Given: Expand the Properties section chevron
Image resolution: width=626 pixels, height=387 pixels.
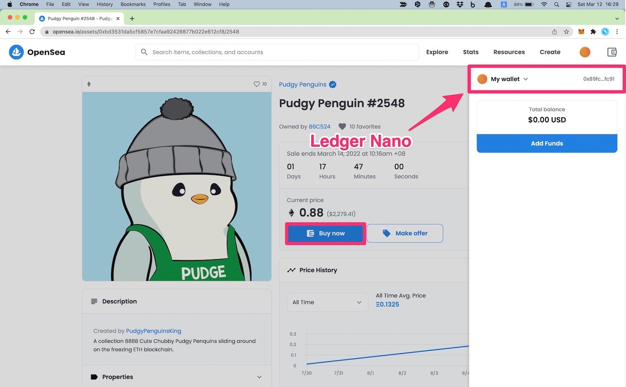Looking at the screenshot, I should [259, 377].
